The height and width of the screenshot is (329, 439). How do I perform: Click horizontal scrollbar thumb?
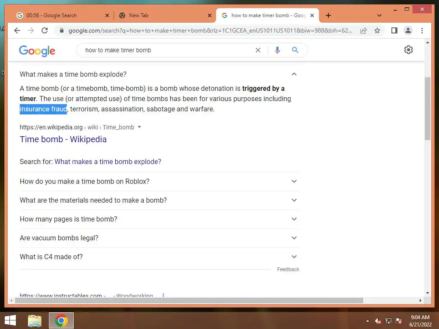click(x=189, y=300)
